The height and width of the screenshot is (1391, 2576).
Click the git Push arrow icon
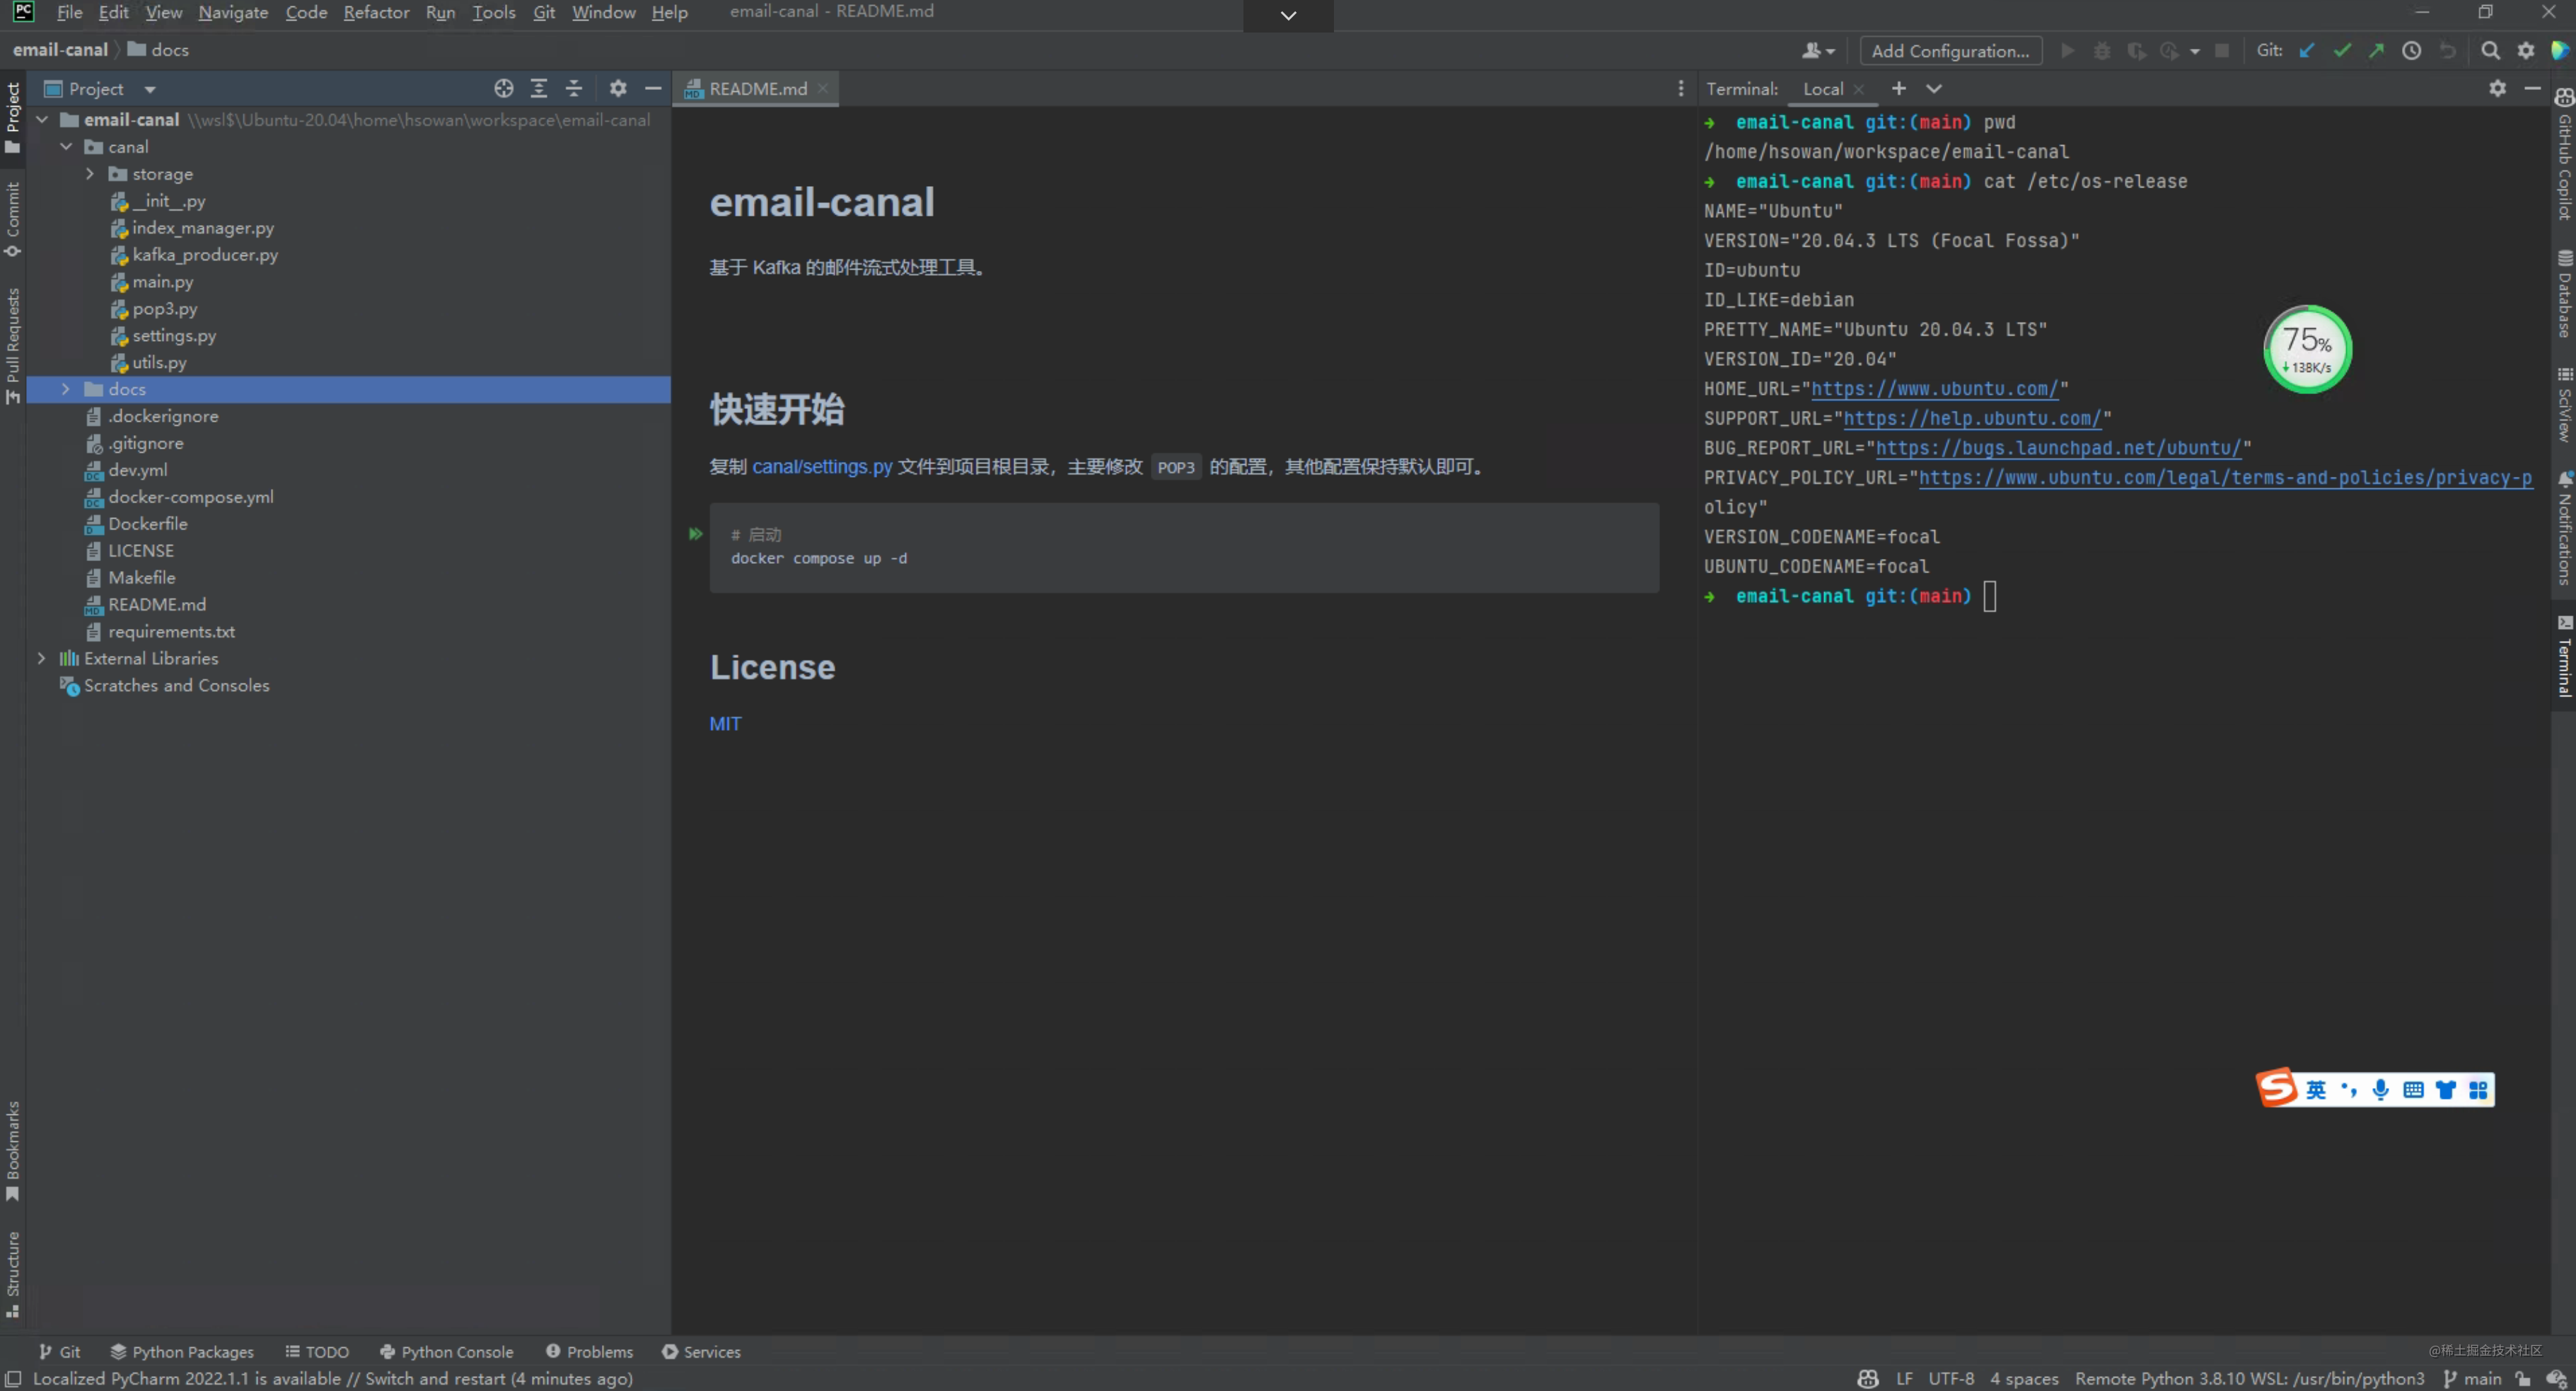[x=2376, y=51]
